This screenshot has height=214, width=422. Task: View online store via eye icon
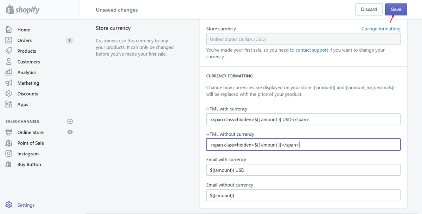pyautogui.click(x=70, y=132)
